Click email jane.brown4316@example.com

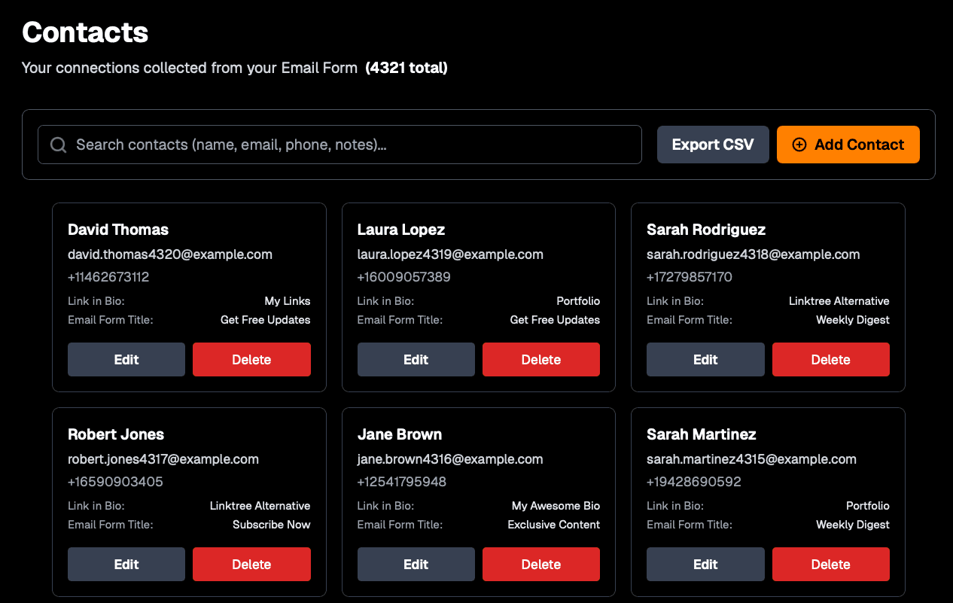(450, 459)
